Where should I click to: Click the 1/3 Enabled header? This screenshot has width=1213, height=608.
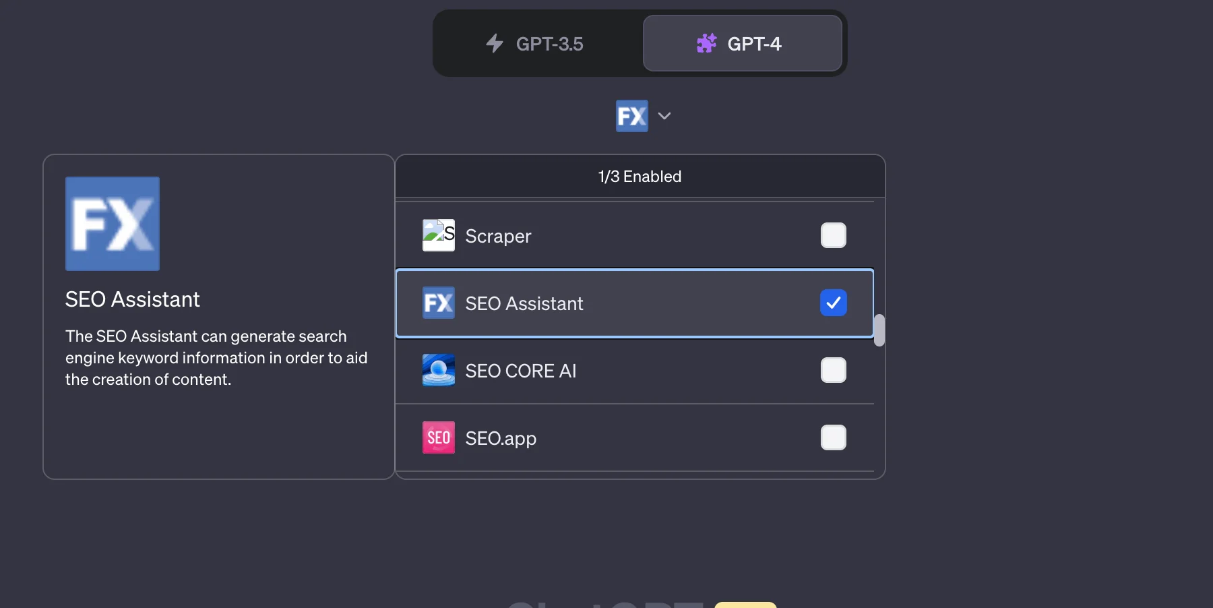point(640,177)
